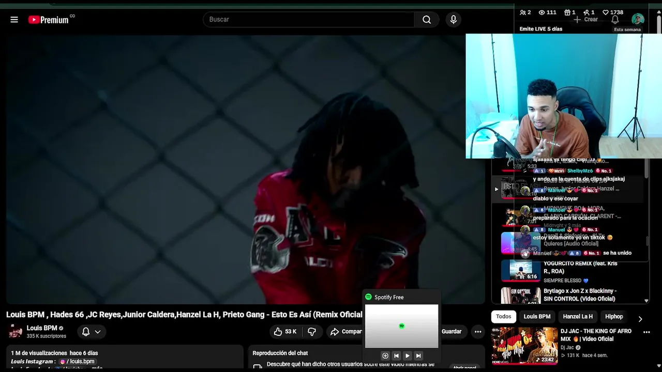The height and width of the screenshot is (372, 662).
Task: Open options for DJ JAC video
Action: point(646,332)
